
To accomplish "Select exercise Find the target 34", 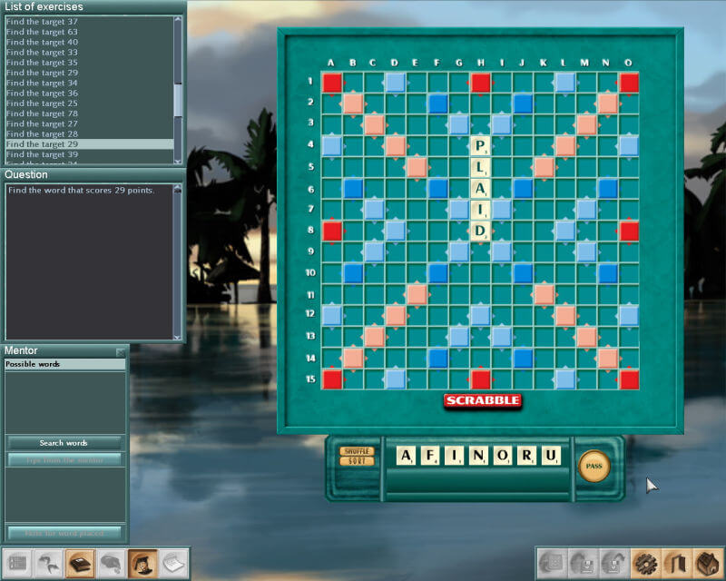I will point(89,83).
